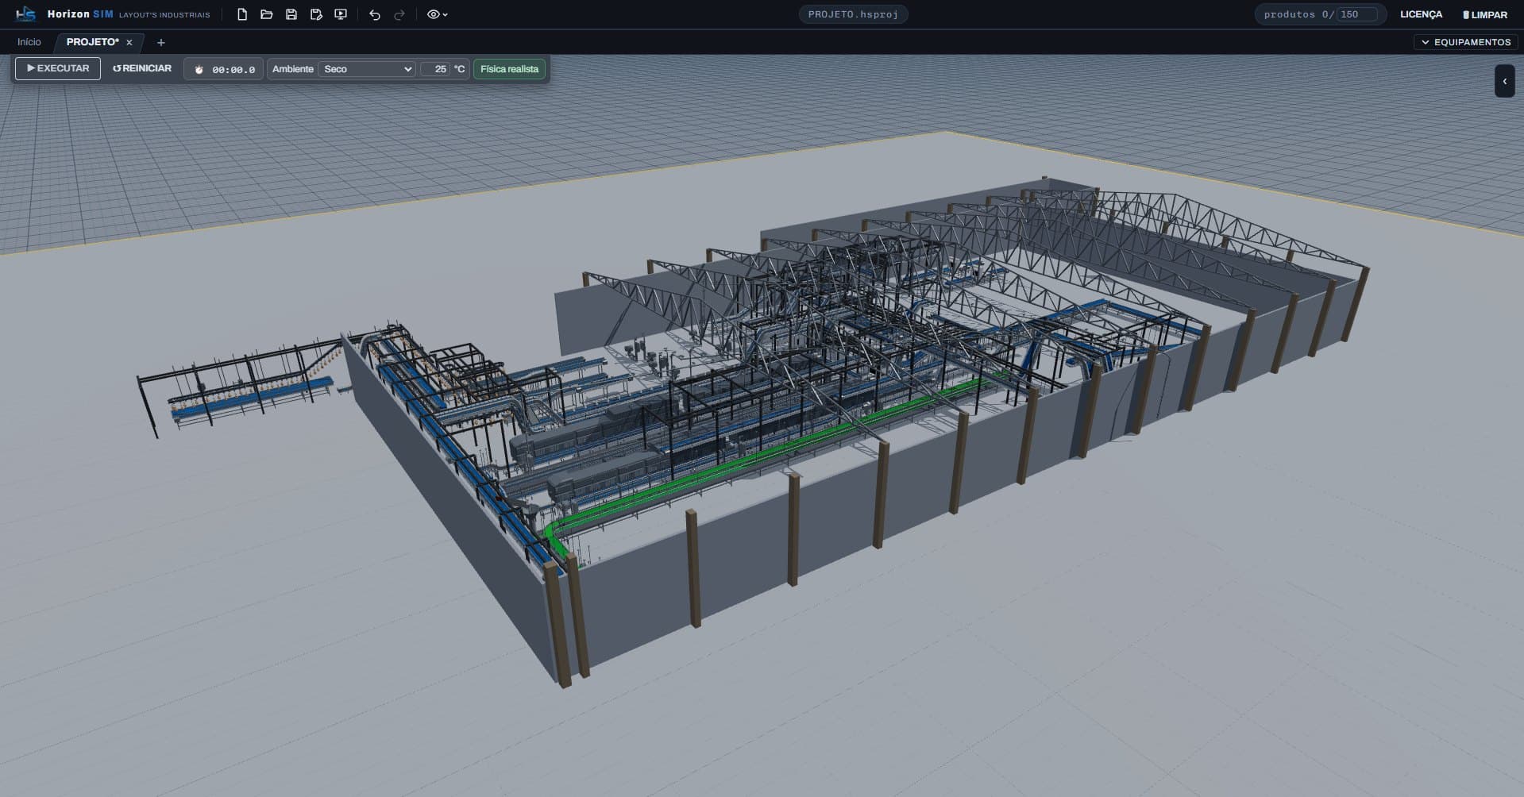Save the project with the floppy disk icon
The height and width of the screenshot is (797, 1524).
[291, 14]
